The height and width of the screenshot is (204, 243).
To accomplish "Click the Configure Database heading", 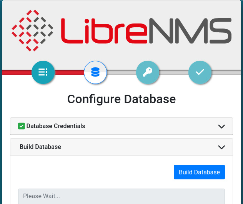I will (x=121, y=99).
